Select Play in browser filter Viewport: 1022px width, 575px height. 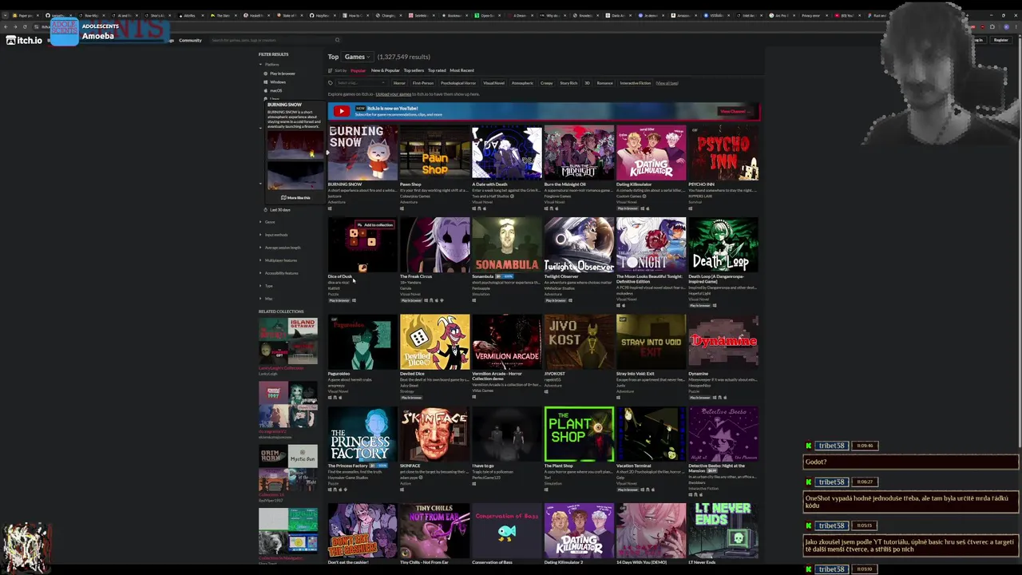[x=281, y=73]
